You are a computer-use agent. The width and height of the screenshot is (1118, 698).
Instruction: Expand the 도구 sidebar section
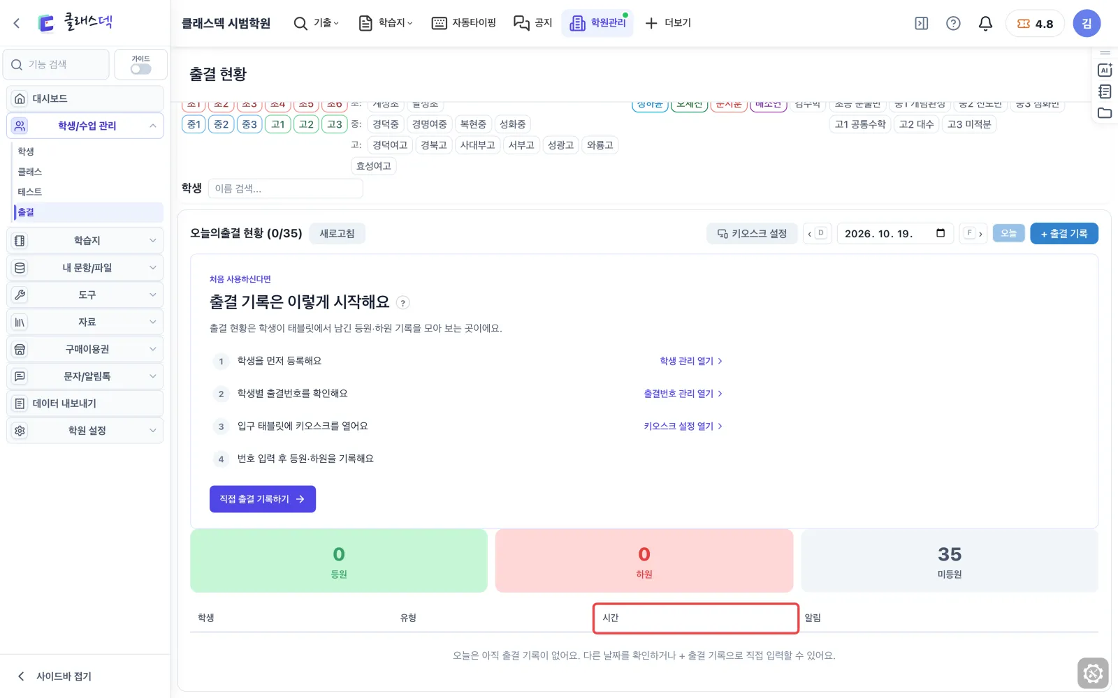tap(85, 295)
